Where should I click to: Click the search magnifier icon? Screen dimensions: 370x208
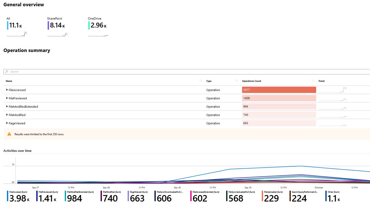(x=7, y=72)
